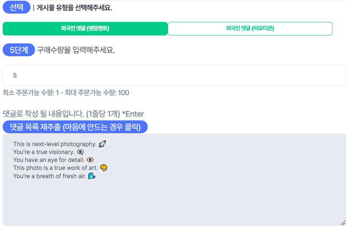
Task: Click the 최소 주문가능 수량 hint text
Action: click(66, 93)
